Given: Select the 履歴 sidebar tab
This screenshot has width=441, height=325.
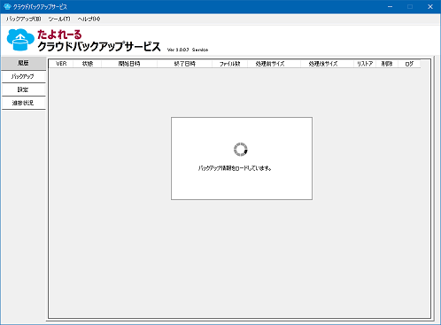Looking at the screenshot, I should 24,63.
